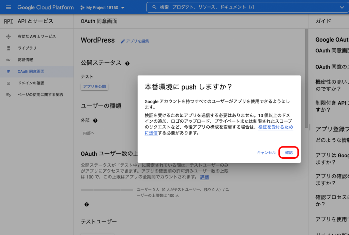Open the hamburger navigation menu
Screen dimensions: 349x235
[9, 7]
